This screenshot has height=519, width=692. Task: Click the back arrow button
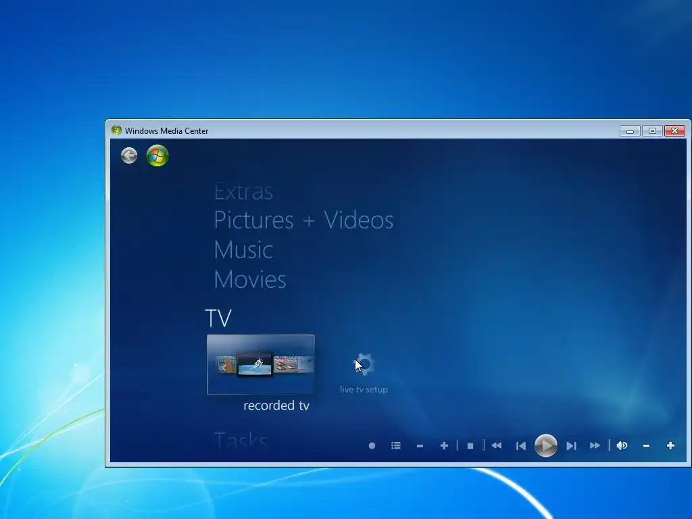tap(129, 155)
